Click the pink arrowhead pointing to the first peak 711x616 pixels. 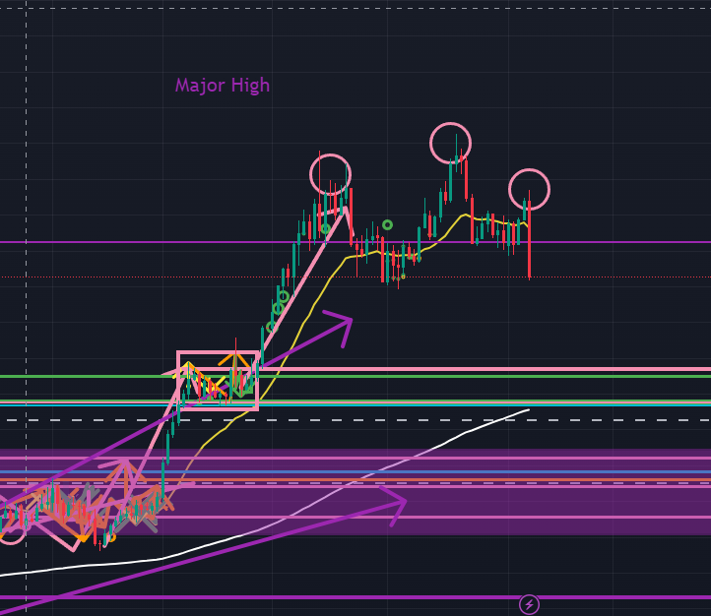click(x=343, y=214)
